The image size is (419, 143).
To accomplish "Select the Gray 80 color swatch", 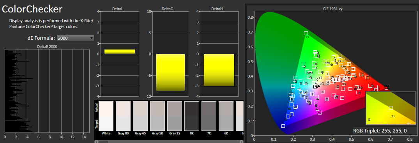I will click(123, 116).
